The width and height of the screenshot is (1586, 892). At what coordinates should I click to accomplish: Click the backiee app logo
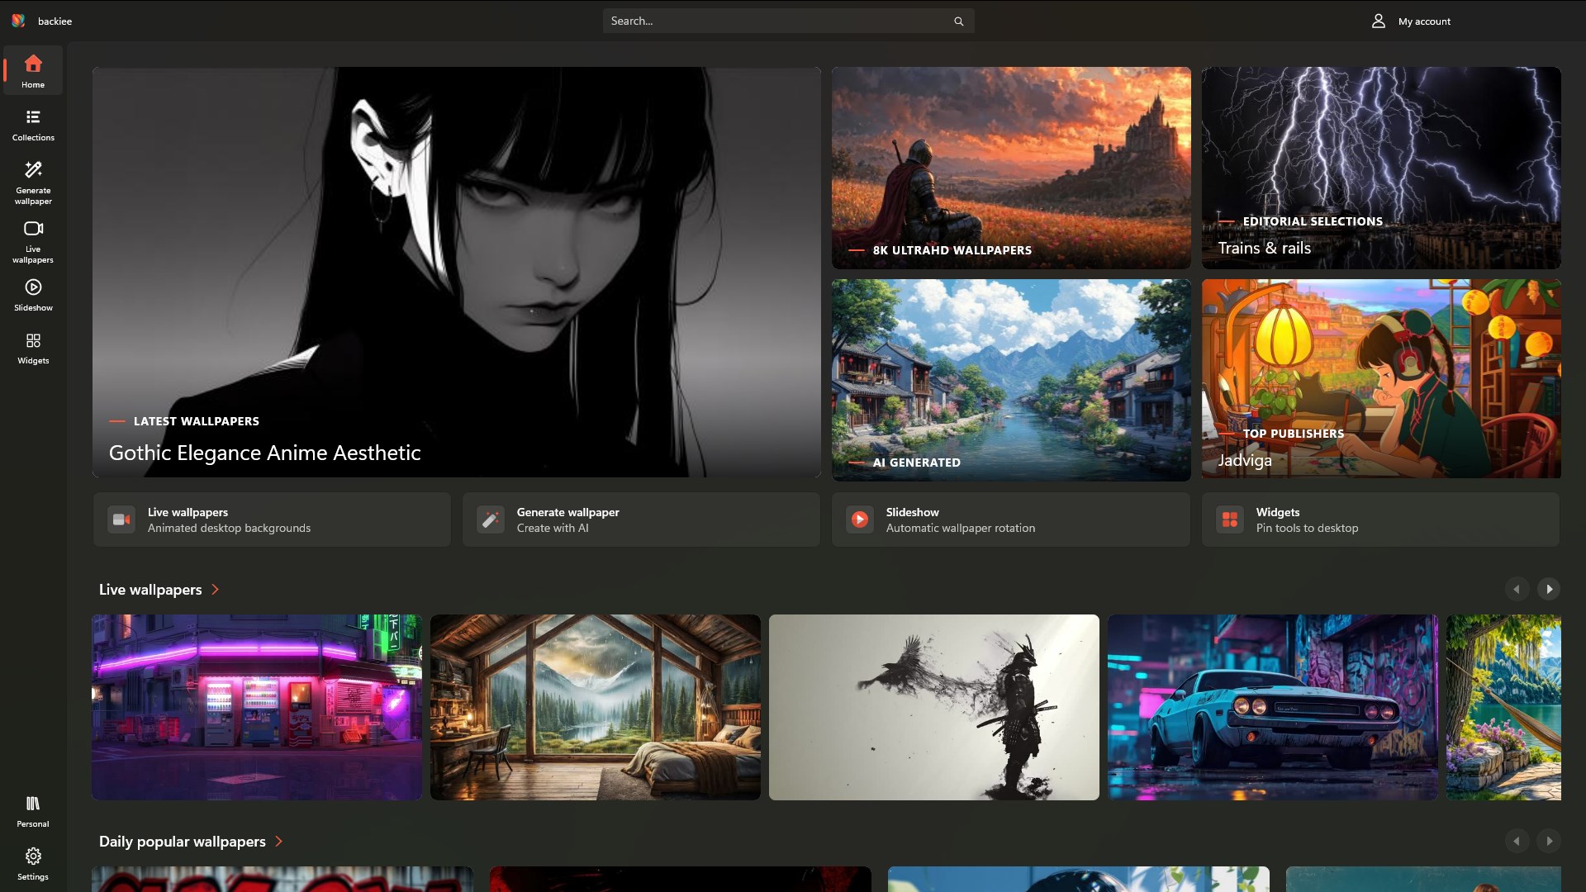click(18, 21)
